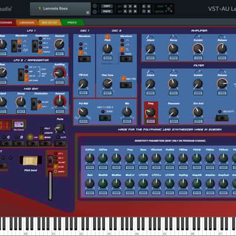Click the value field under OSC 2 Pitch knob
Screen dimensions: 236x236
click(107, 58)
